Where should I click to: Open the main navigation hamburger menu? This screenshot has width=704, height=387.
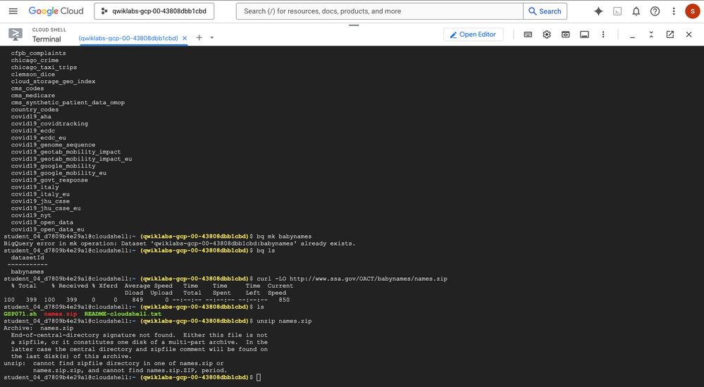[13, 11]
